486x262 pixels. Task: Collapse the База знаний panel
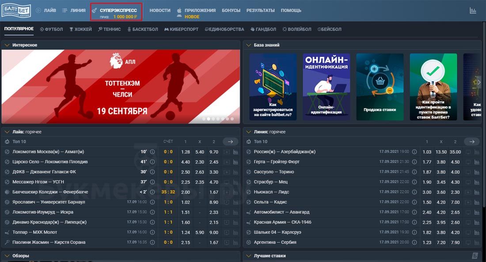coord(248,45)
